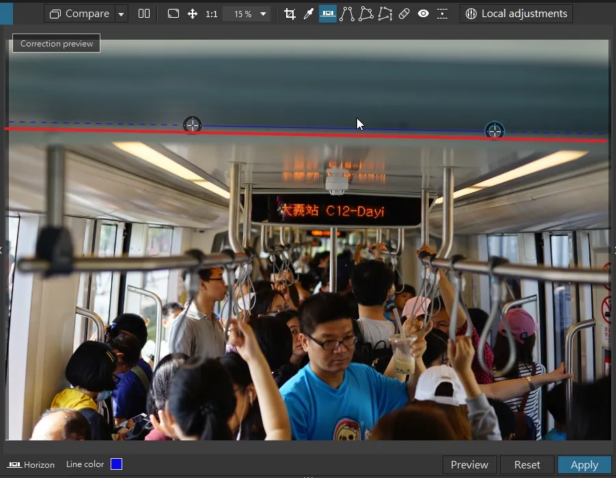Open the blue Line color swatch
Screen dimensions: 616x478
[116, 464]
